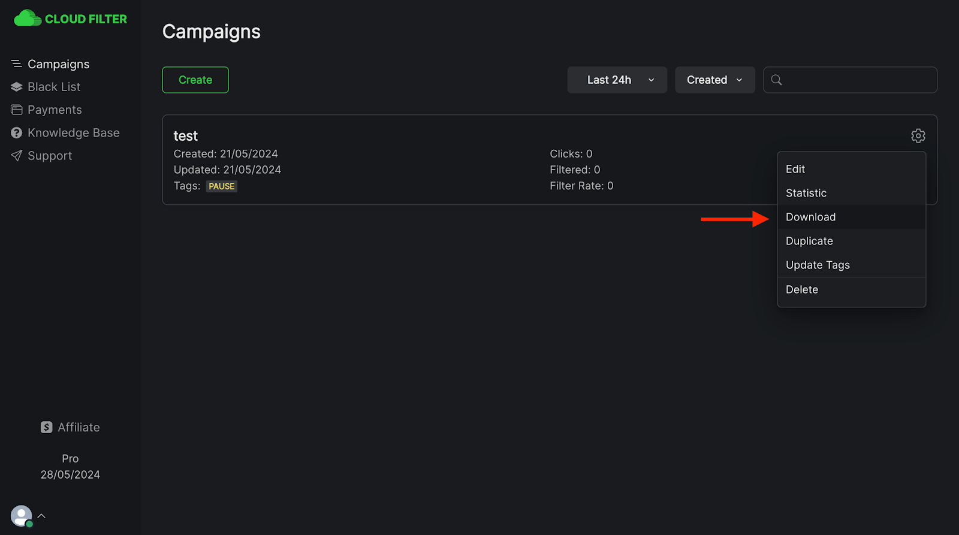
Task: Click the user avatar icon
Action: pos(21,516)
